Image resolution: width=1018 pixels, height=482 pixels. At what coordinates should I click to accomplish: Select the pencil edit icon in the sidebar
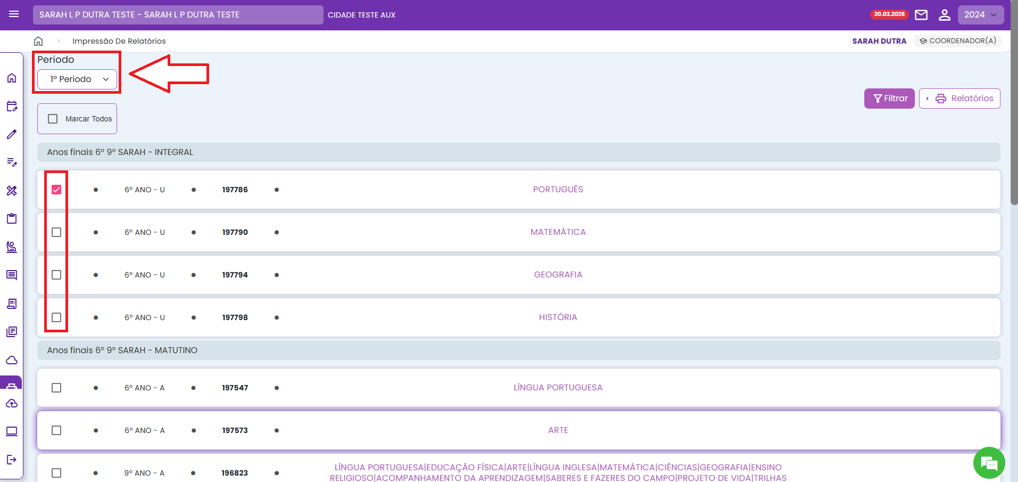12,134
